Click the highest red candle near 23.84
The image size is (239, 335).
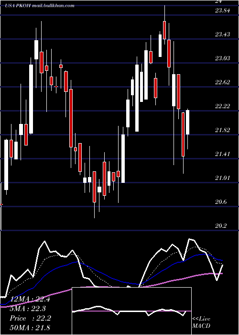click(164, 30)
